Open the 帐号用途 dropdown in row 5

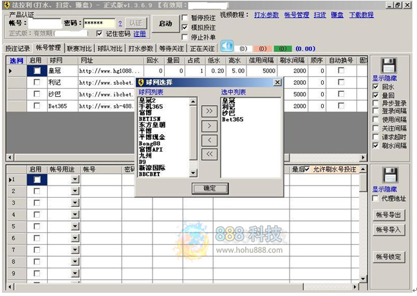coord(75,226)
